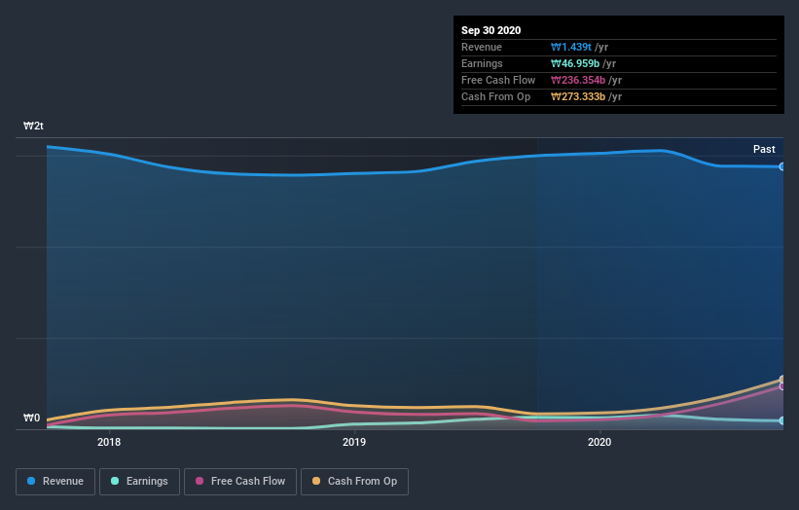Click the teal Earnings endpoint marker
Image resolution: width=799 pixels, height=510 pixels.
click(781, 420)
